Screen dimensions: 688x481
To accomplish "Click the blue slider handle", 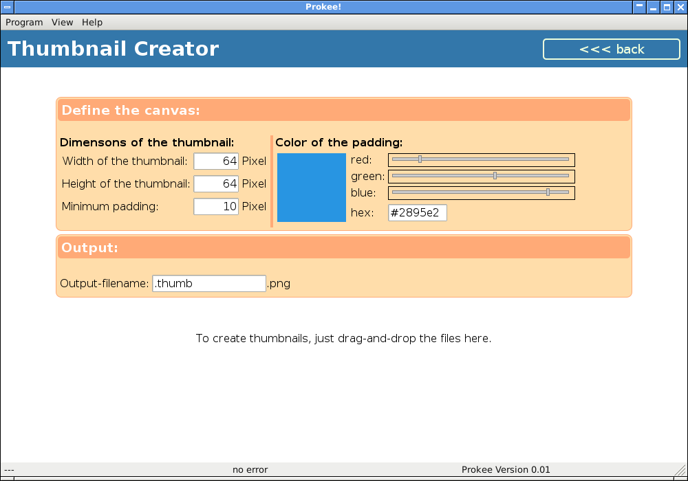I will click(548, 192).
